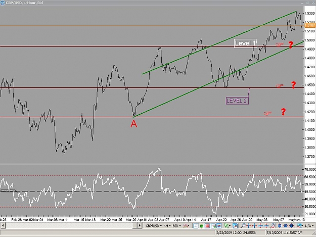Click the orange 1.5167 price tag
Screen dimensions: 316x237
tap(310, 25)
